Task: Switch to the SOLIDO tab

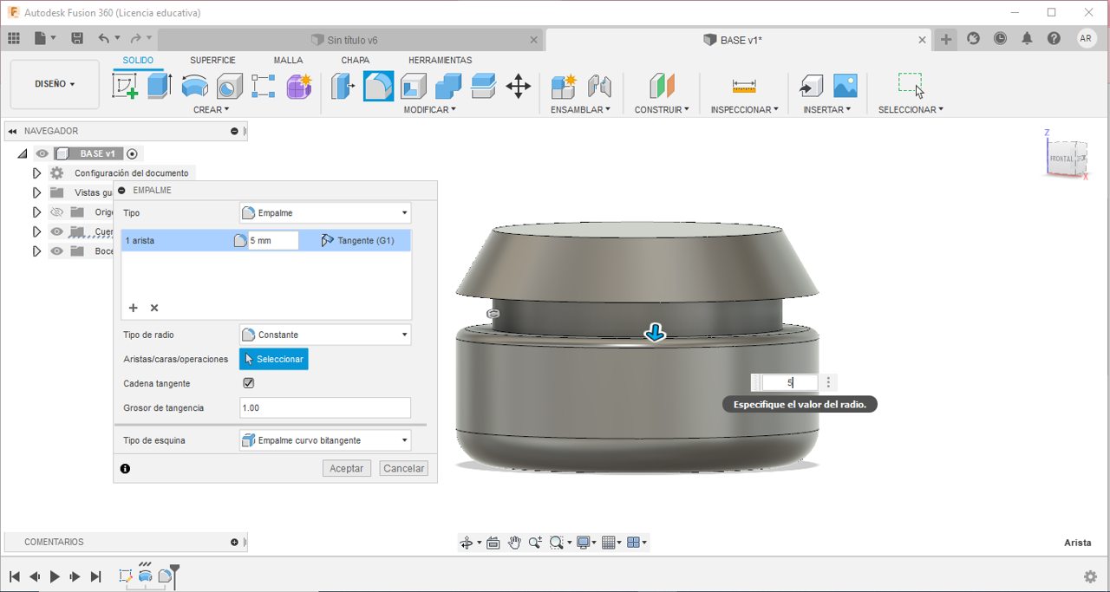Action: pos(138,61)
